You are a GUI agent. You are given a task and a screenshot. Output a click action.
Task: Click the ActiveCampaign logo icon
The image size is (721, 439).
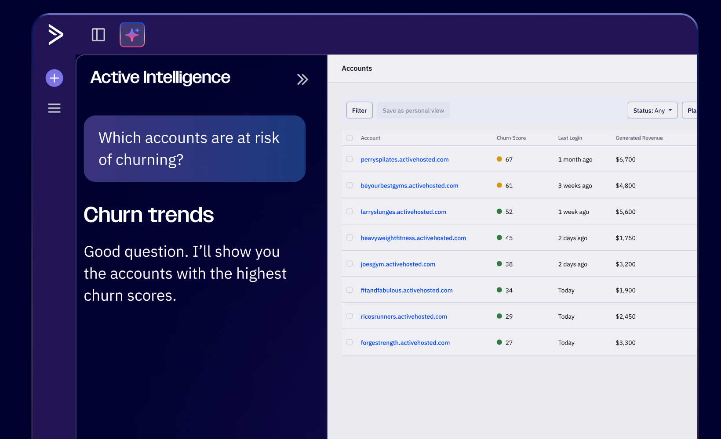56,35
